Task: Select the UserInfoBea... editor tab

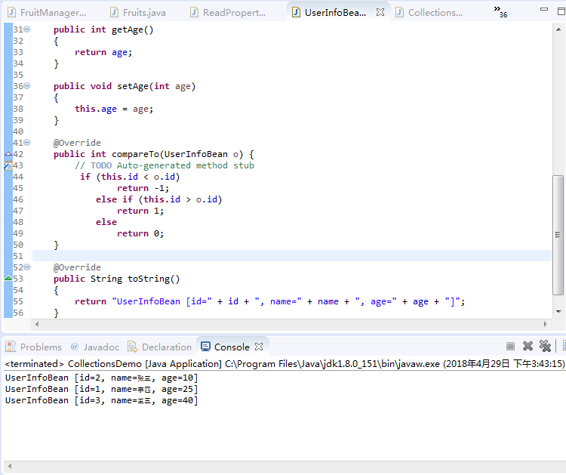Action: [329, 13]
